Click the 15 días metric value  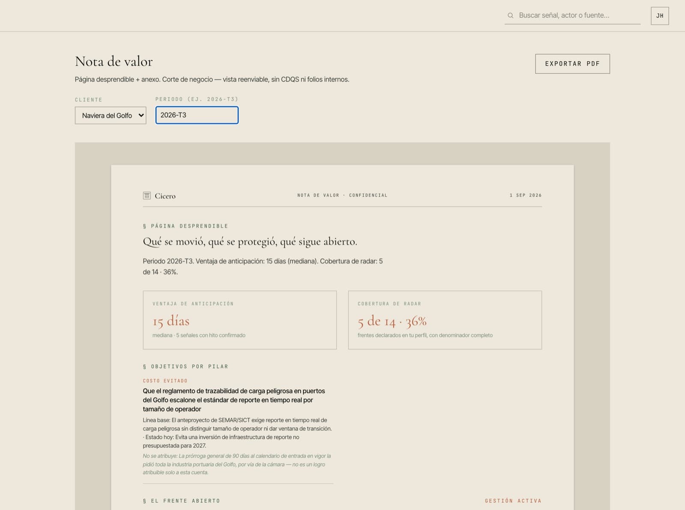pos(171,321)
